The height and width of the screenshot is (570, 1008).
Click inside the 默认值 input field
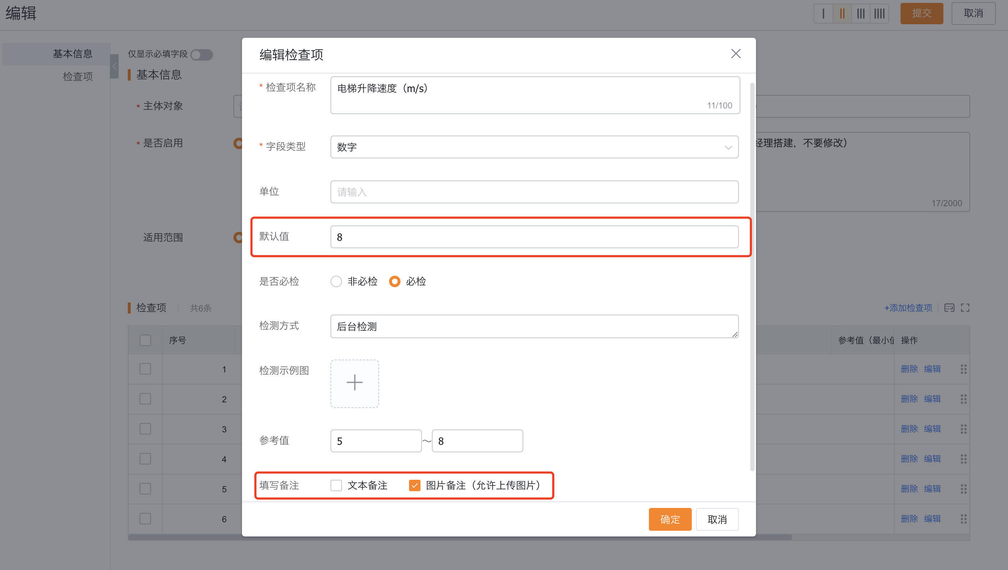click(534, 237)
